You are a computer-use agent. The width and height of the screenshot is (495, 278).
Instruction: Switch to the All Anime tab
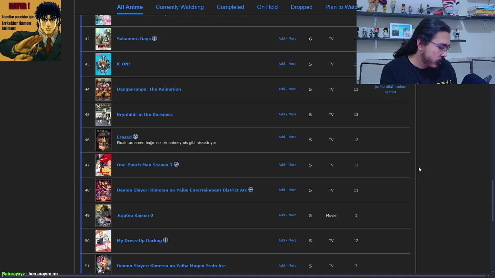[130, 7]
